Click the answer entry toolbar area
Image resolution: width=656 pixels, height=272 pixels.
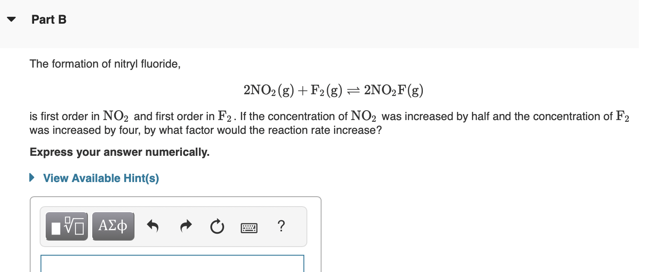tap(172, 226)
